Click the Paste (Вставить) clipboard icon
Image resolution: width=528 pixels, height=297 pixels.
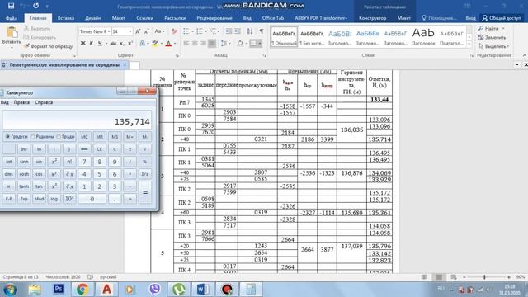coord(12,32)
